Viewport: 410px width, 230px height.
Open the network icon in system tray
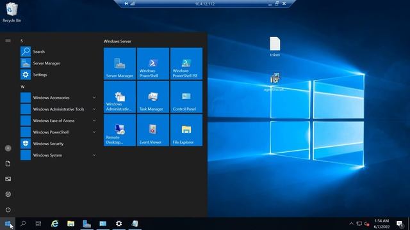pos(359,224)
